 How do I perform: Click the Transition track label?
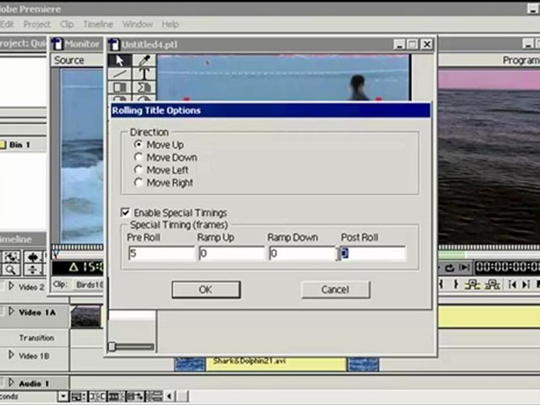pos(37,337)
